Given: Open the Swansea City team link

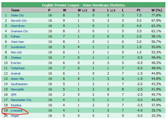Looking at the screenshot, I should point(19,31).
